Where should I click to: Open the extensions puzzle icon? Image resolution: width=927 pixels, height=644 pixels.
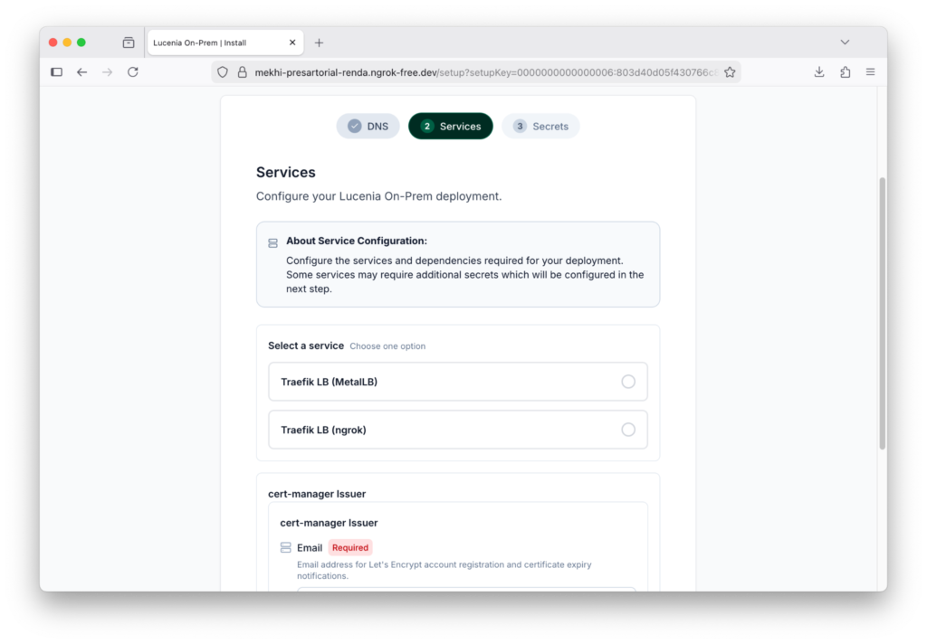coord(845,72)
